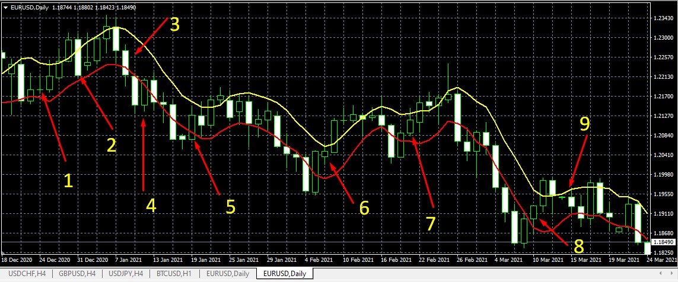Click the yellow number 7 annotation

[x=431, y=223]
